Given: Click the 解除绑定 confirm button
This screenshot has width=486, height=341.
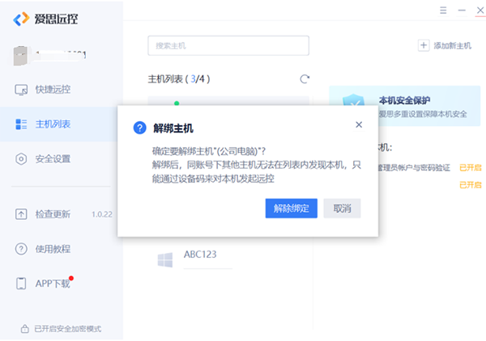Looking at the screenshot, I should [x=291, y=208].
